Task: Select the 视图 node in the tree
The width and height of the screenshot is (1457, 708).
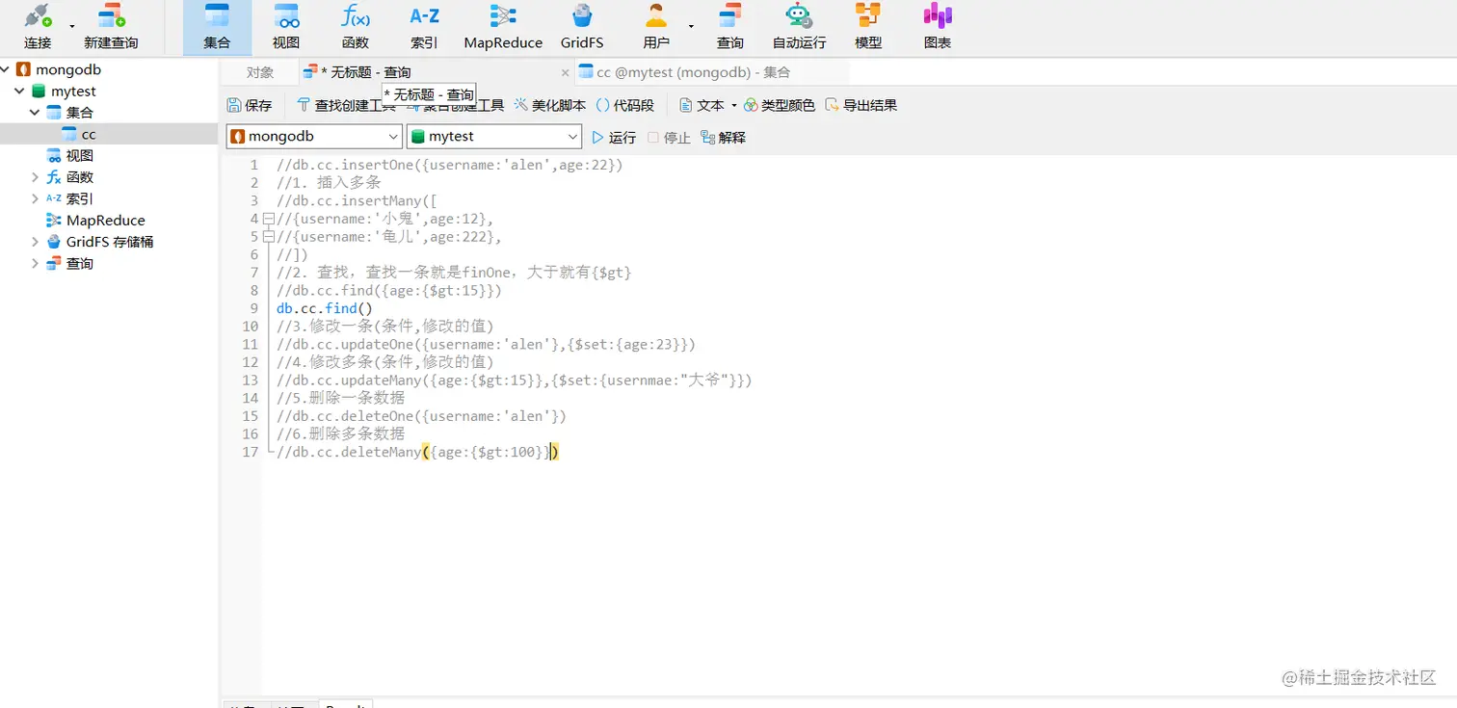Action: 80,155
